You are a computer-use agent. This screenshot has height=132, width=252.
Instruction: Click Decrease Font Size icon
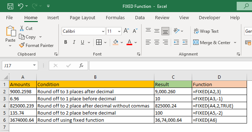[x=135, y=31]
